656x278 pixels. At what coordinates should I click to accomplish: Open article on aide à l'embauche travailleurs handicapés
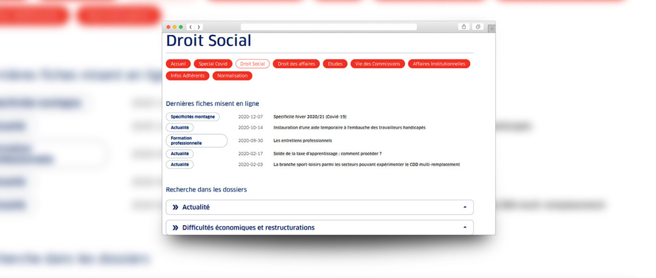coord(349,127)
